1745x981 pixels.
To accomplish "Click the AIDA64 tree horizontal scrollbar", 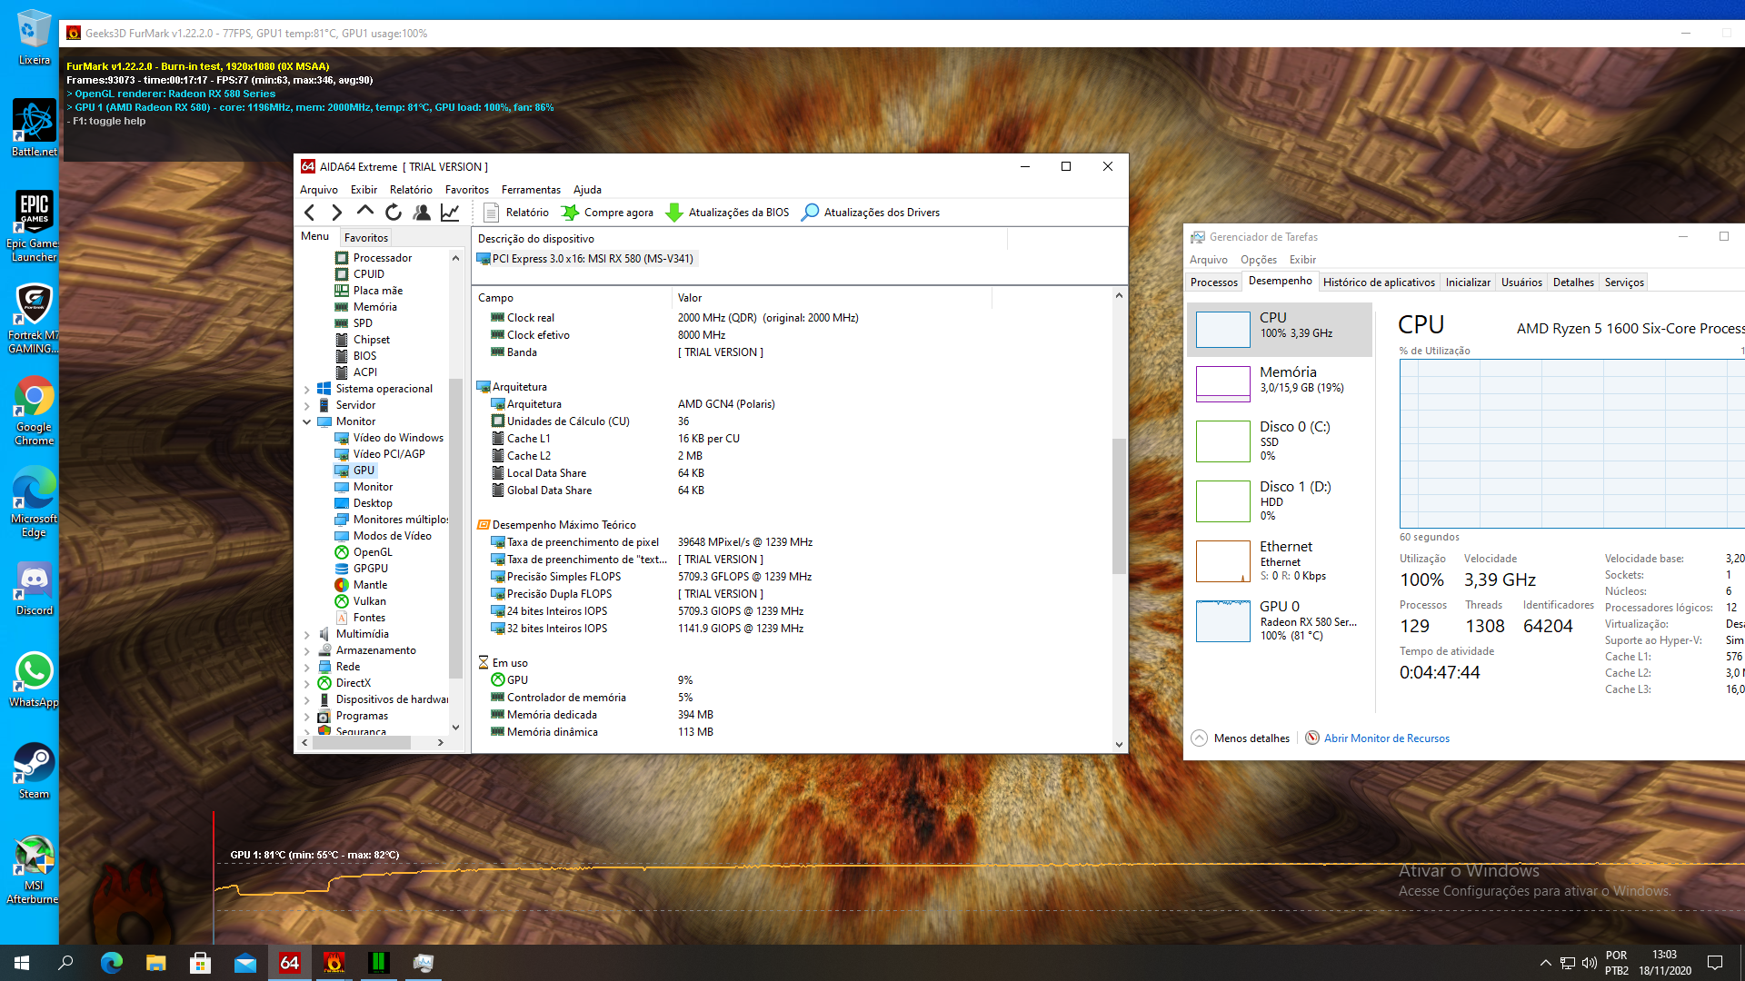I will [x=362, y=742].
